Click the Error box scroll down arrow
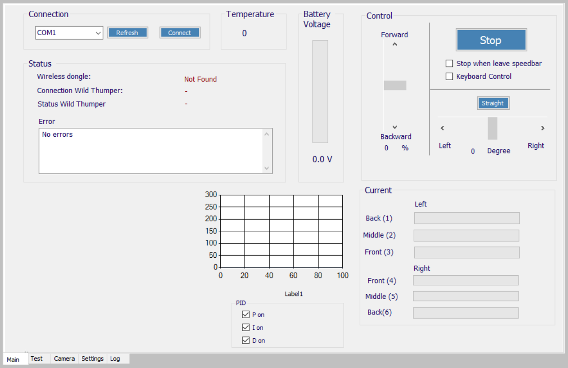The width and height of the screenshot is (568, 368). pos(267,168)
